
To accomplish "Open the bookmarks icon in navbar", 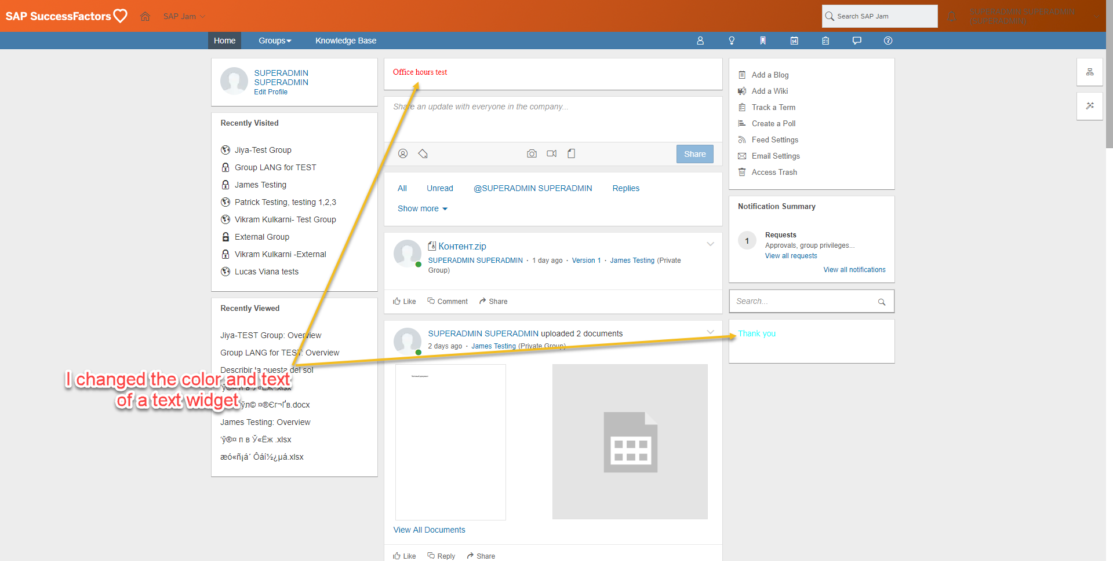I will click(x=763, y=41).
